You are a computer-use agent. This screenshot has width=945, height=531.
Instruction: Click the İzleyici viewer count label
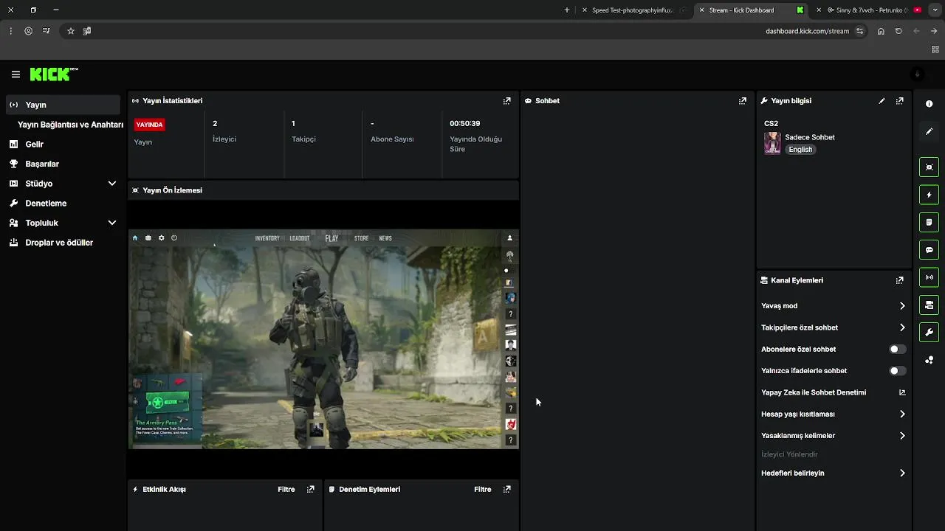point(224,139)
